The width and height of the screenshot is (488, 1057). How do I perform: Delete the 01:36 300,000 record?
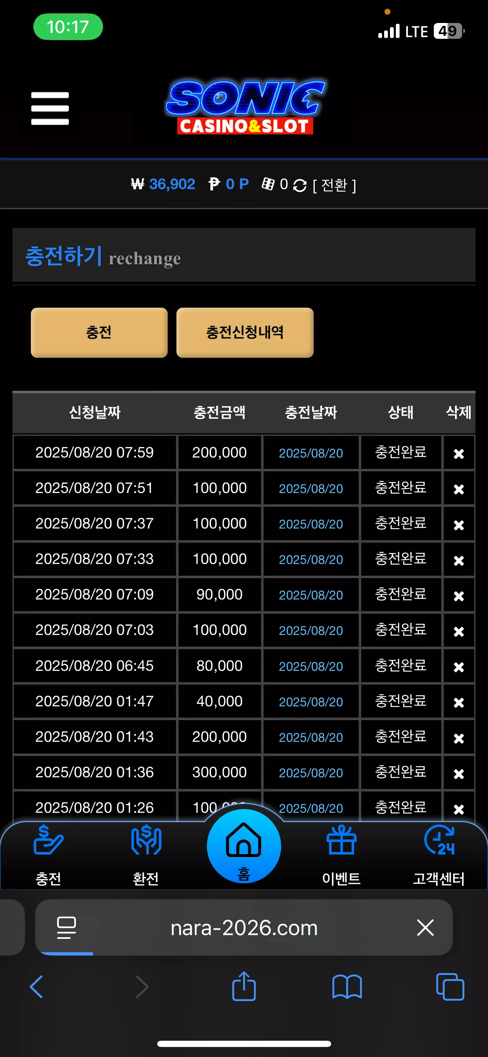pyautogui.click(x=459, y=774)
